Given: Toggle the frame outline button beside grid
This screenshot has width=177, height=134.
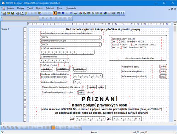Looking at the screenshot, I should coord(57,127).
